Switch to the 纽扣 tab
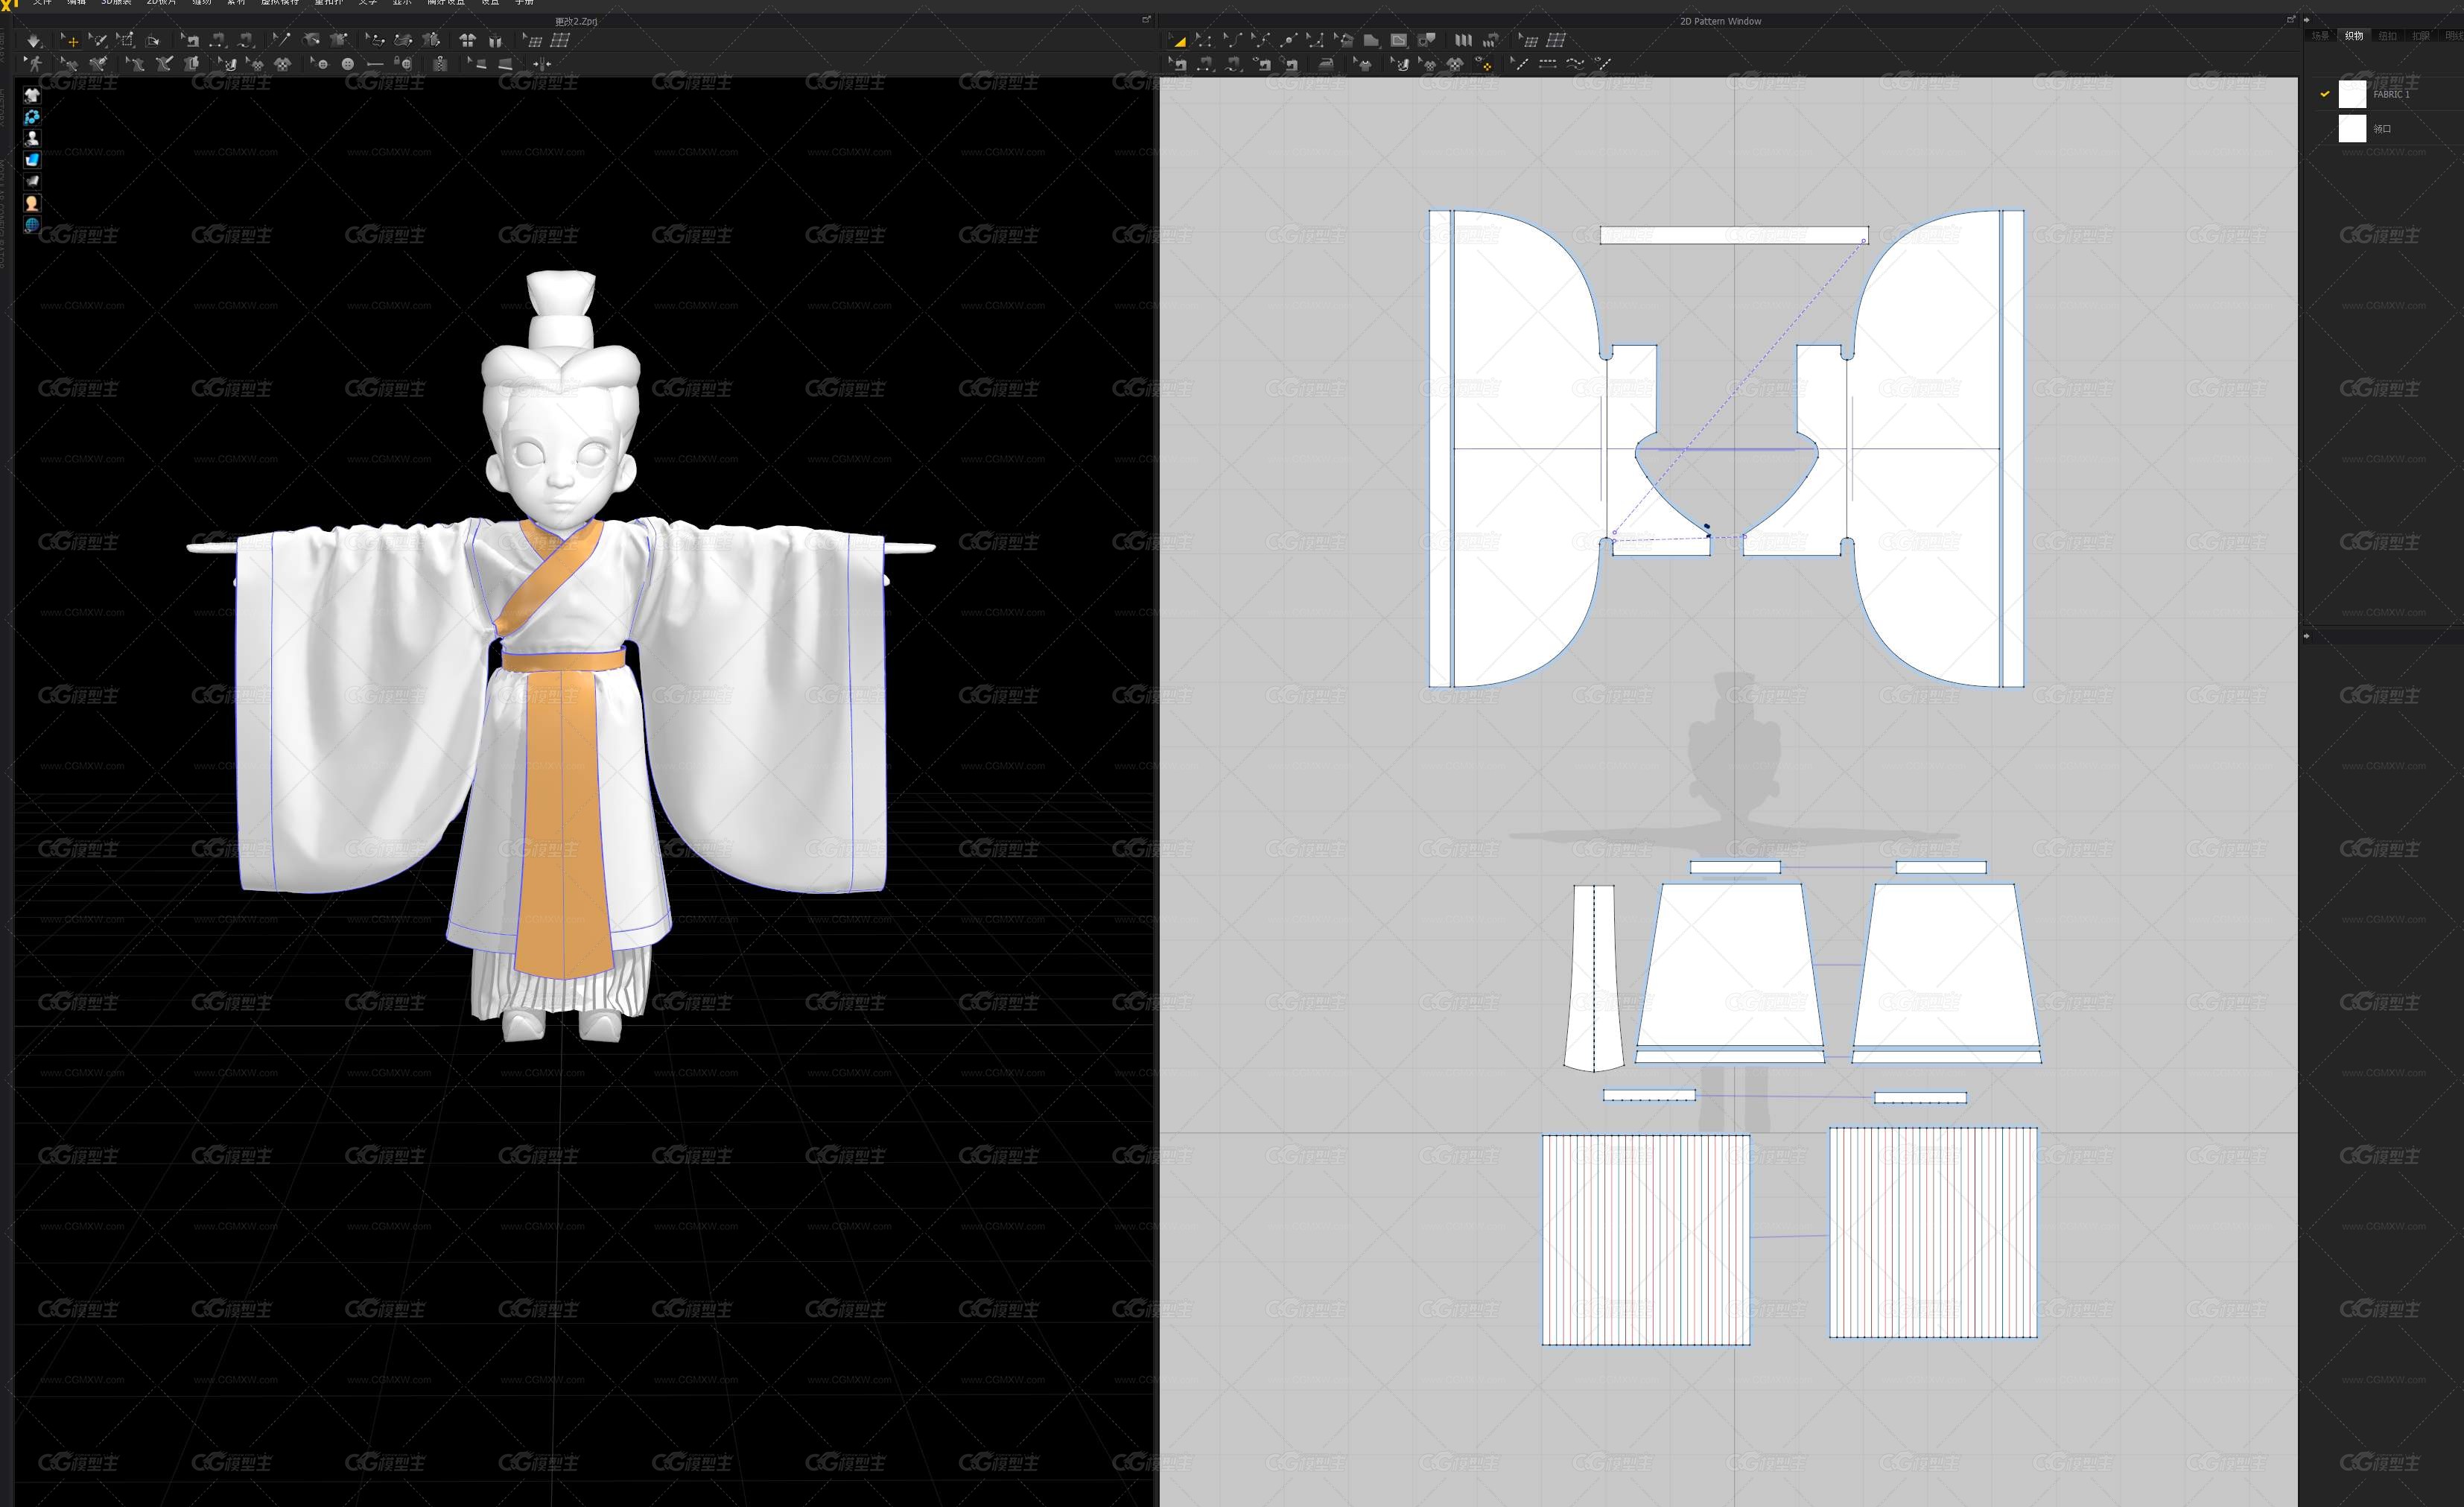 pos(2387,35)
